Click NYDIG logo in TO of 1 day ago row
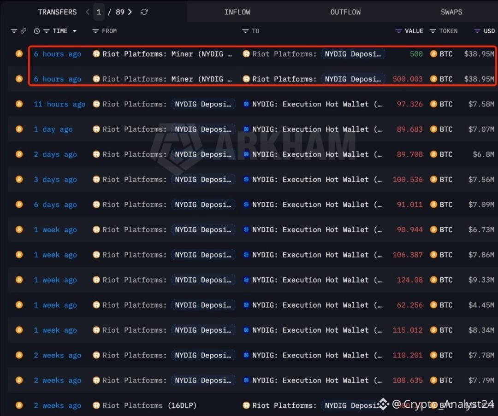The height and width of the screenshot is (416, 498). (x=246, y=129)
